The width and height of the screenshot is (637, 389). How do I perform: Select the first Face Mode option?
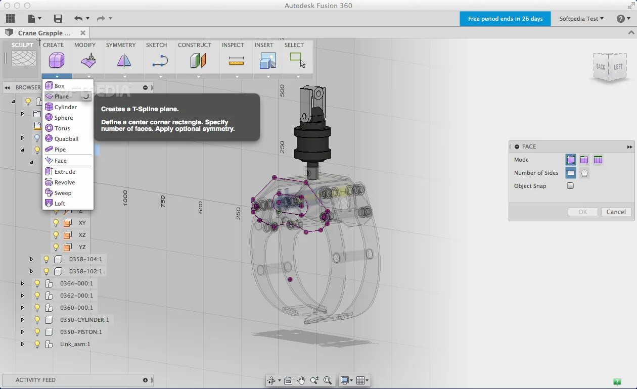click(x=571, y=160)
